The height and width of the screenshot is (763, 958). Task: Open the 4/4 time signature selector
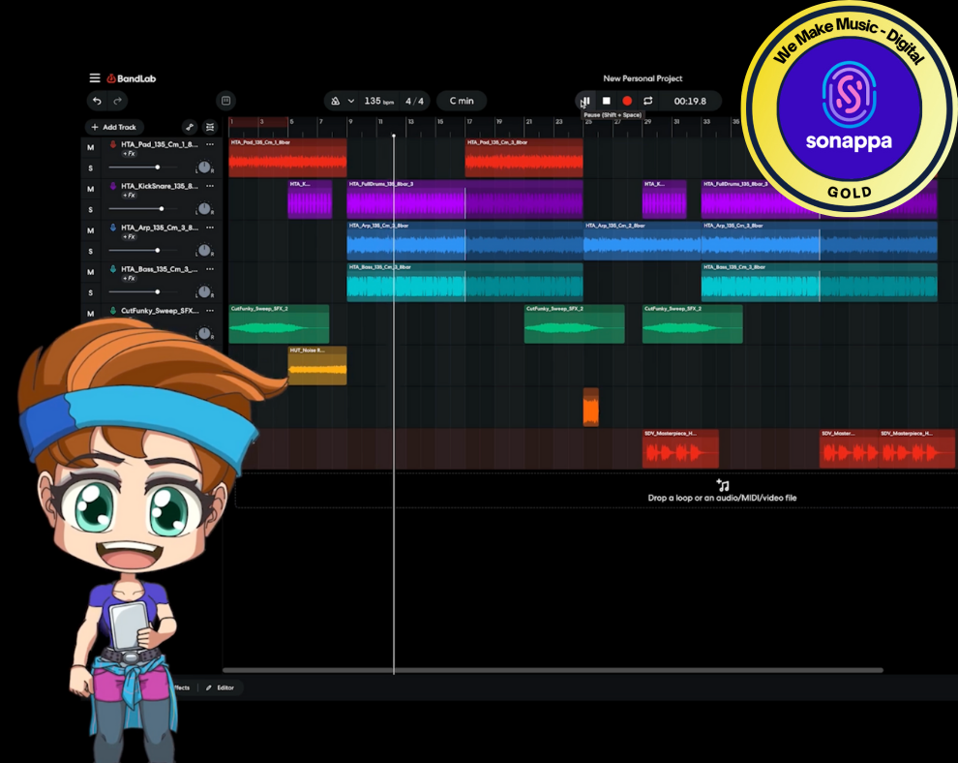click(x=414, y=101)
